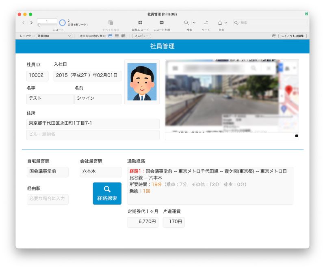Click the Show All (すべてを表示) icon
Viewport: 325px width, 269px height.
pos(110,23)
